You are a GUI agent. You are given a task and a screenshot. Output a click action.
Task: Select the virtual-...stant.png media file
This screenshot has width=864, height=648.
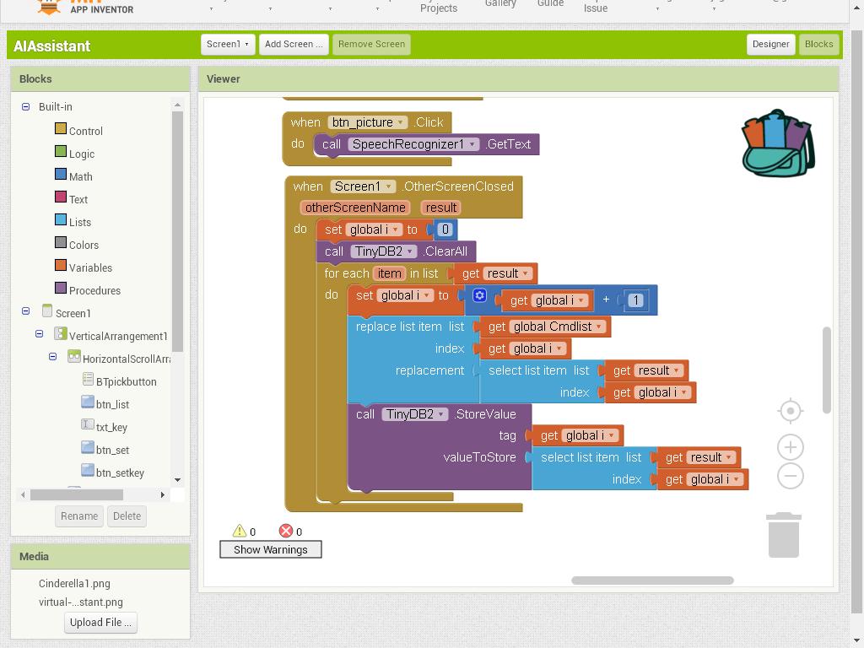point(80,602)
